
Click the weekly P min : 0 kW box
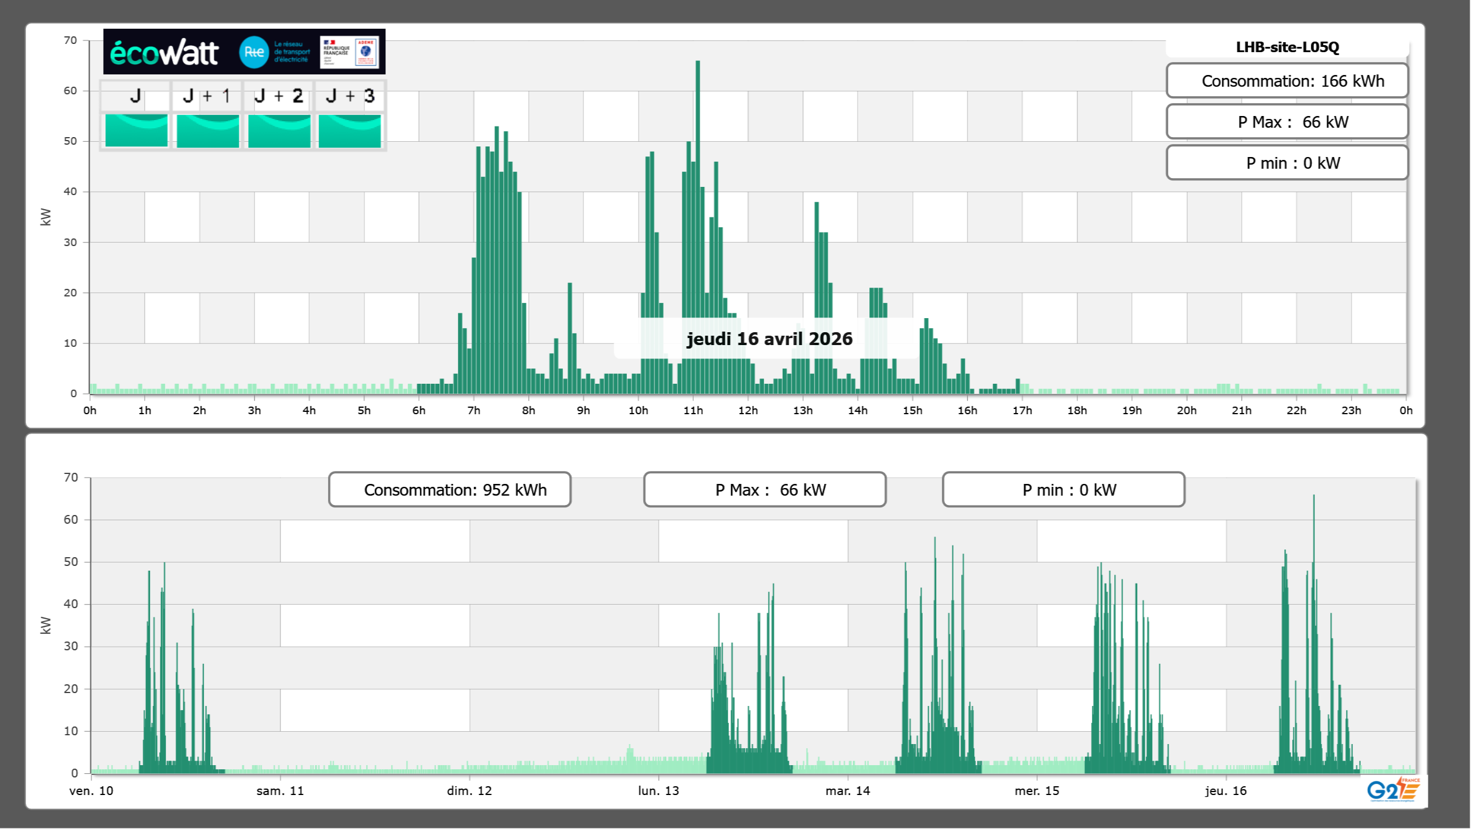pos(1063,490)
